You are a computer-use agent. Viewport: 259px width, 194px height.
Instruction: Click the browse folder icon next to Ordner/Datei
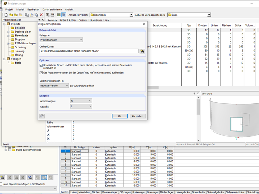pos(142,51)
